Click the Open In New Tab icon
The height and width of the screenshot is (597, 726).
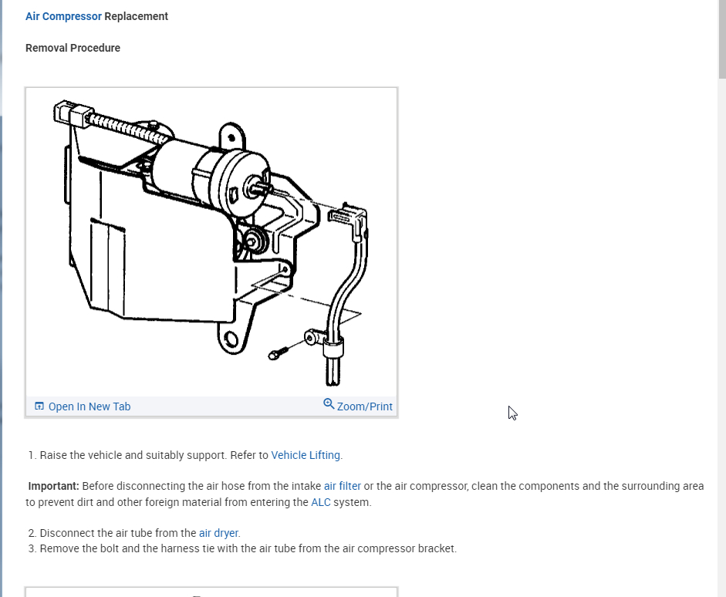[39, 406]
